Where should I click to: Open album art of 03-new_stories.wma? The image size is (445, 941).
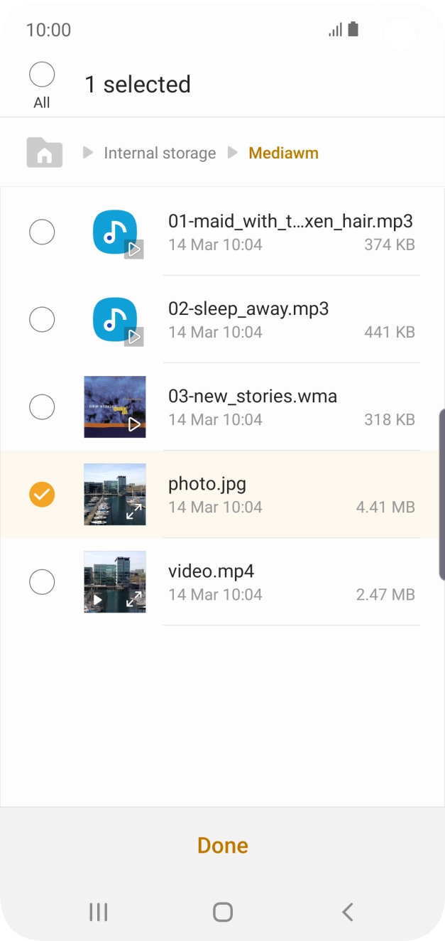(115, 407)
